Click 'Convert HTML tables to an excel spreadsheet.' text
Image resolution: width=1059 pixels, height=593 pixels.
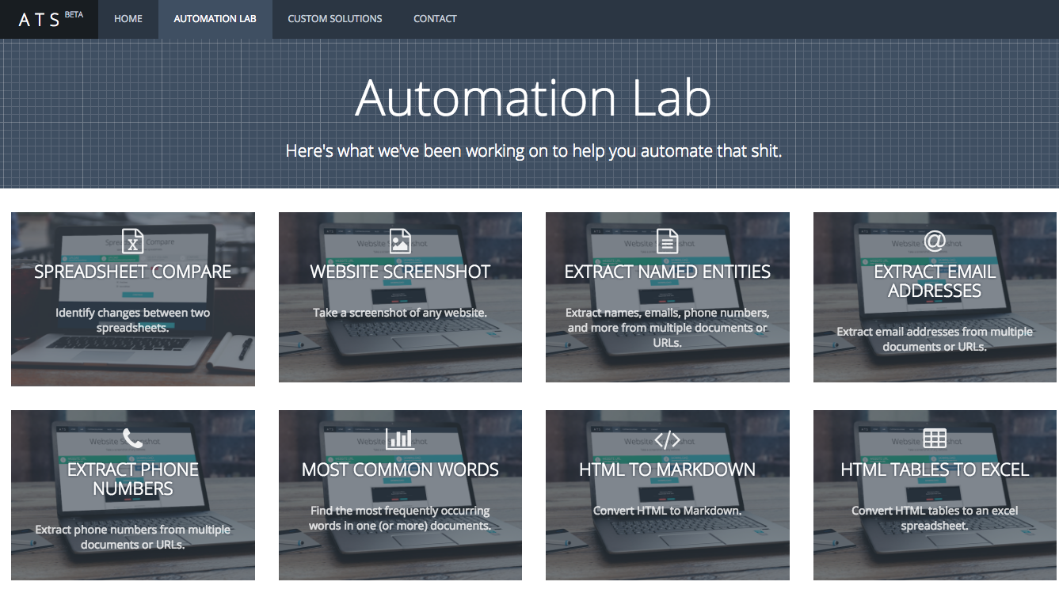(935, 518)
